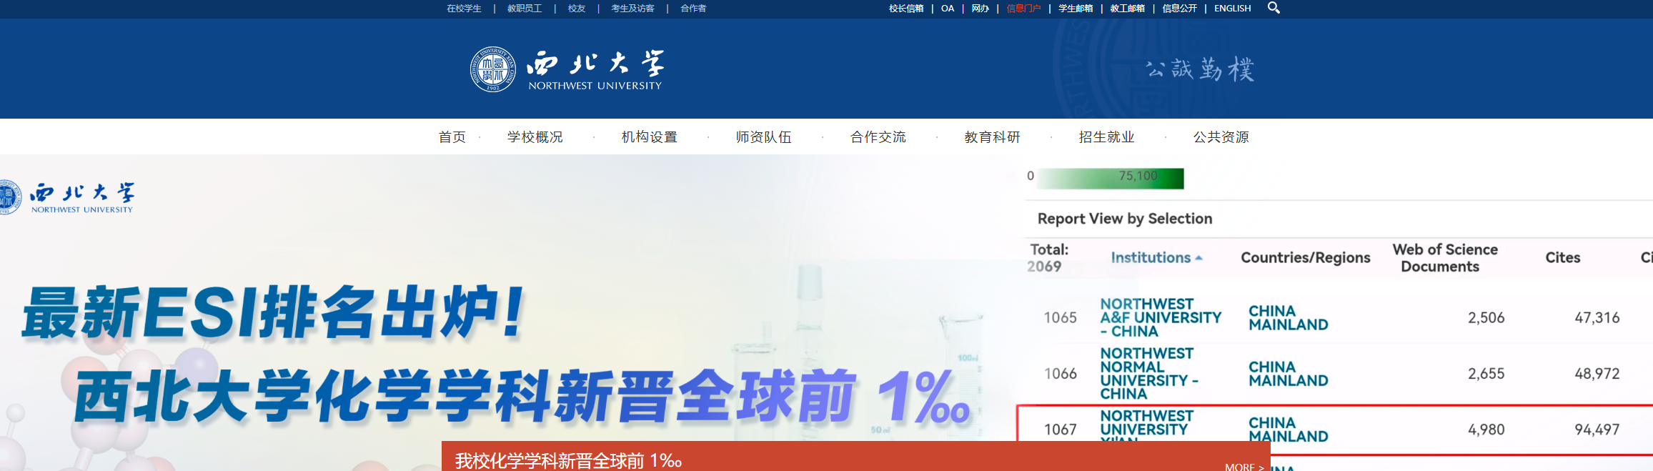
Task: Click NORTHWEST A&F UNIVERSITY - CHINA
Action: point(1161,318)
